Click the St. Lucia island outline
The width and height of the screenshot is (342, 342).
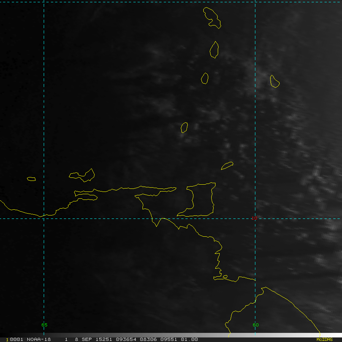click(214, 49)
